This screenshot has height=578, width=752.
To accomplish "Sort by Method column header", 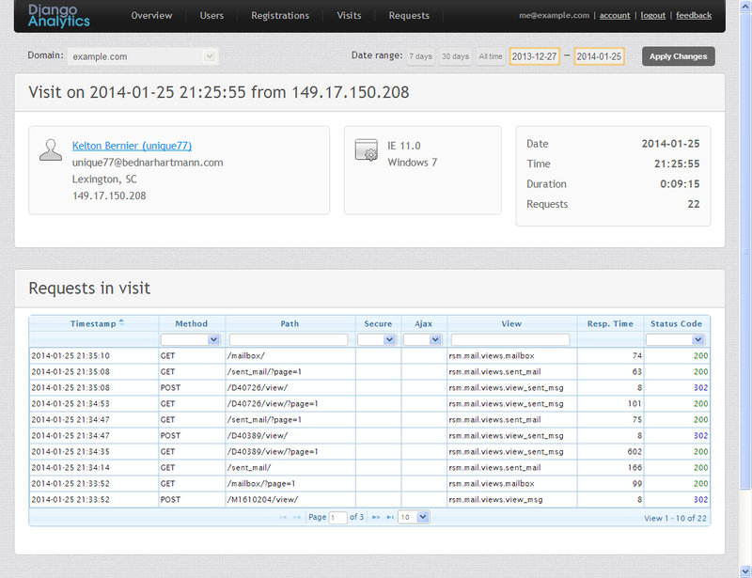I will tap(192, 324).
